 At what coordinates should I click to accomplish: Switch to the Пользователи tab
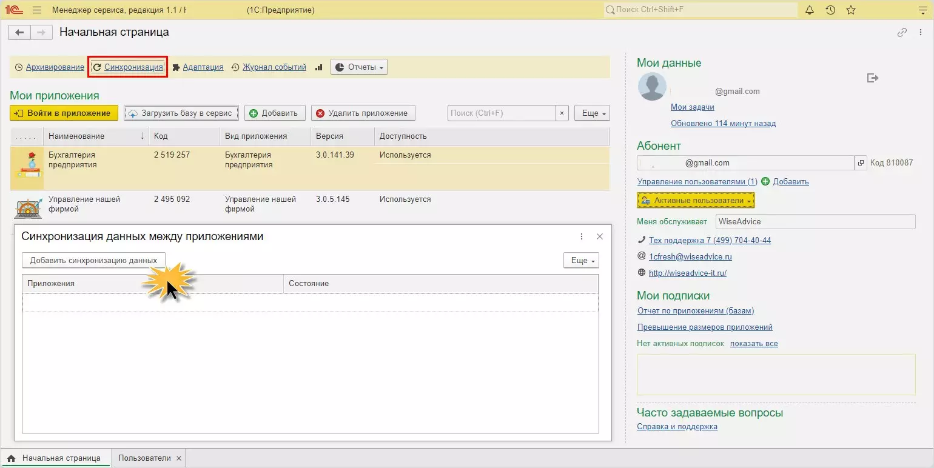coord(144,458)
